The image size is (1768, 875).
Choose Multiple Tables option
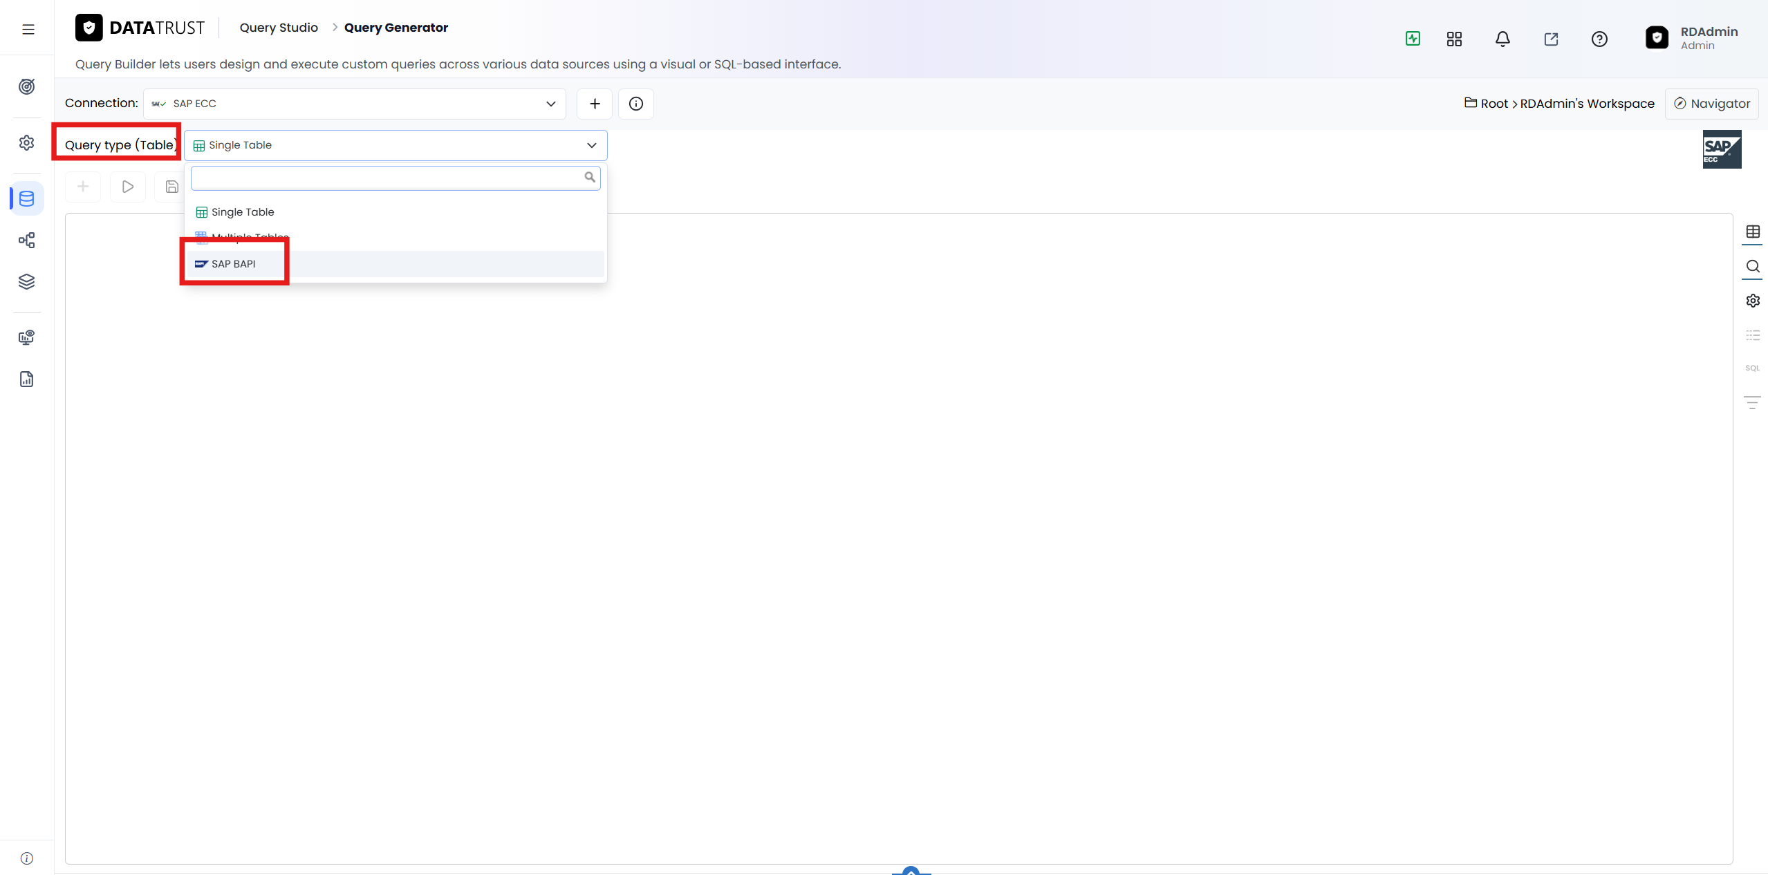(396, 237)
